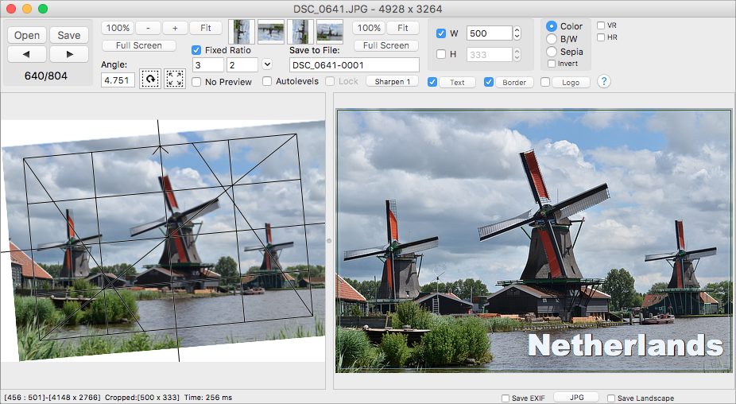Enable the Save EXIF checkbox
This screenshot has height=404, width=736.
[x=506, y=398]
